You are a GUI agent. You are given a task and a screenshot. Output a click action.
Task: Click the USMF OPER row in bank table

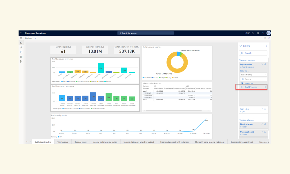(x=177, y=95)
